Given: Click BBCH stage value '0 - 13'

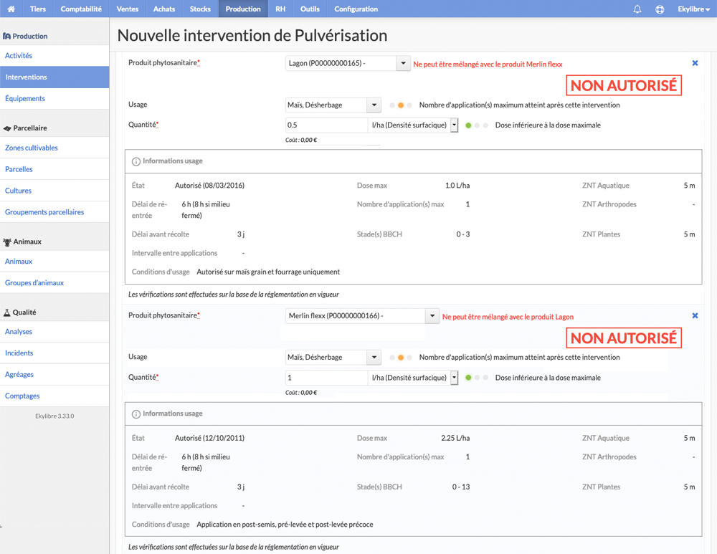Looking at the screenshot, I should click(x=461, y=487).
